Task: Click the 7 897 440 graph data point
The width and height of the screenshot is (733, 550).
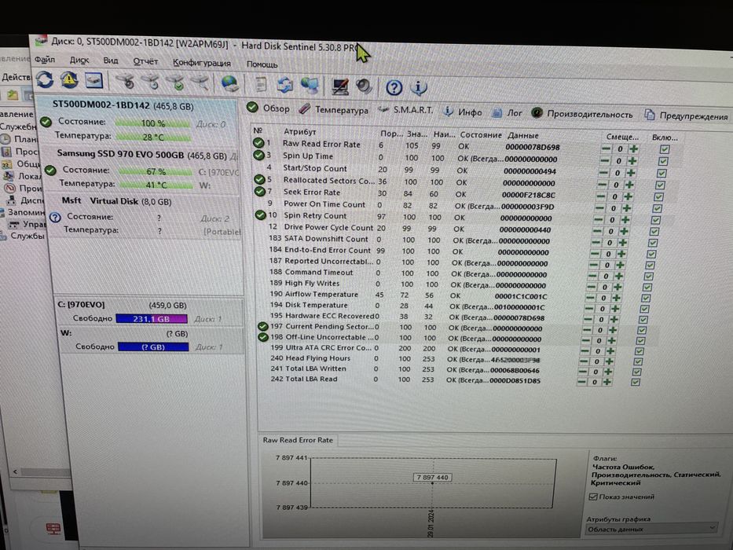Action: 432,483
